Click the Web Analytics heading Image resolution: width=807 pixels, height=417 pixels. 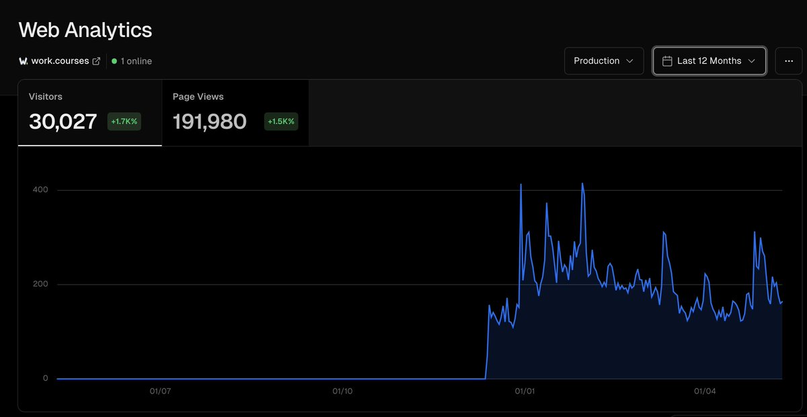pos(85,30)
